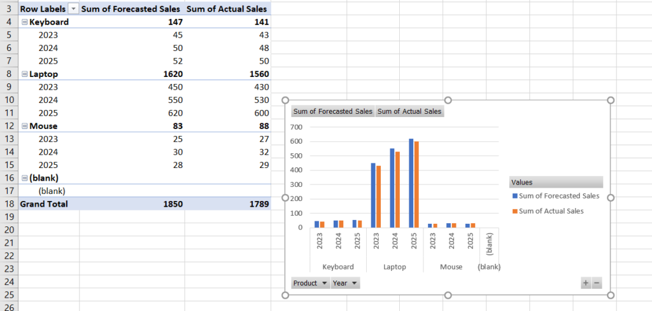
Task: Select row header 8
Action: click(9, 74)
